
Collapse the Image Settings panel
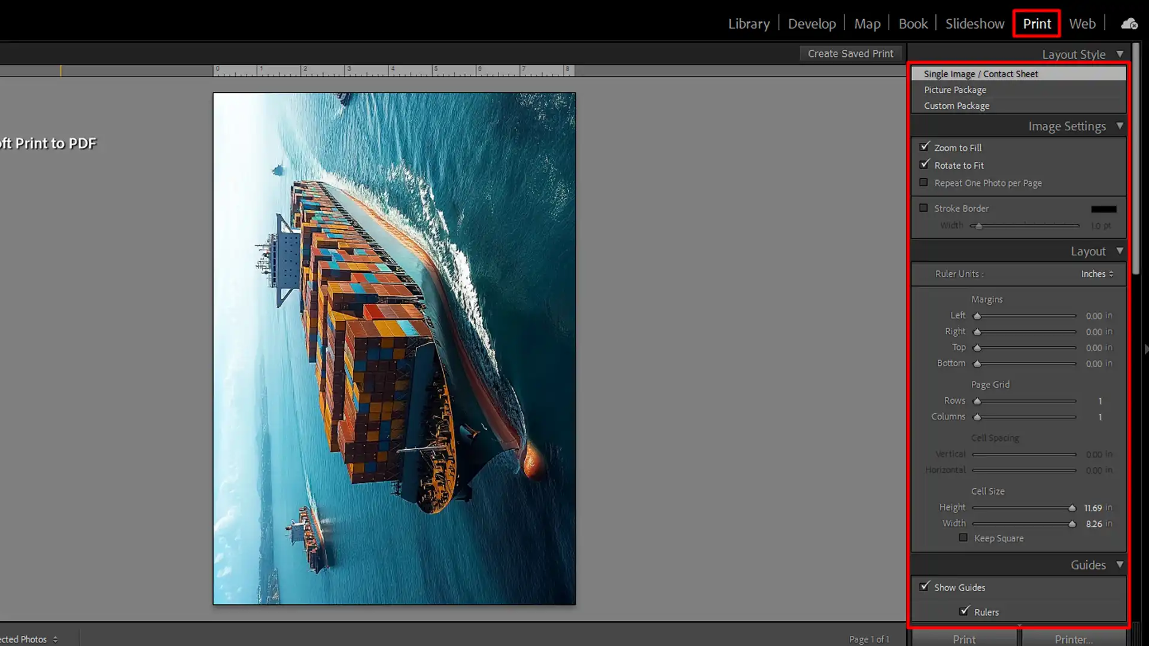click(x=1120, y=126)
